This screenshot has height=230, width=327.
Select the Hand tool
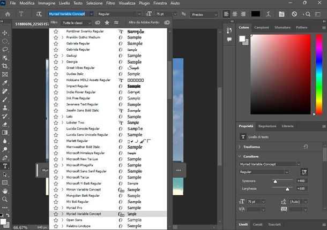click(x=5, y=191)
